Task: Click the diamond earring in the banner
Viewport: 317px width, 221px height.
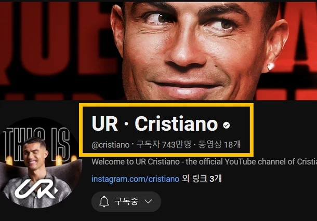Action: tap(271, 66)
